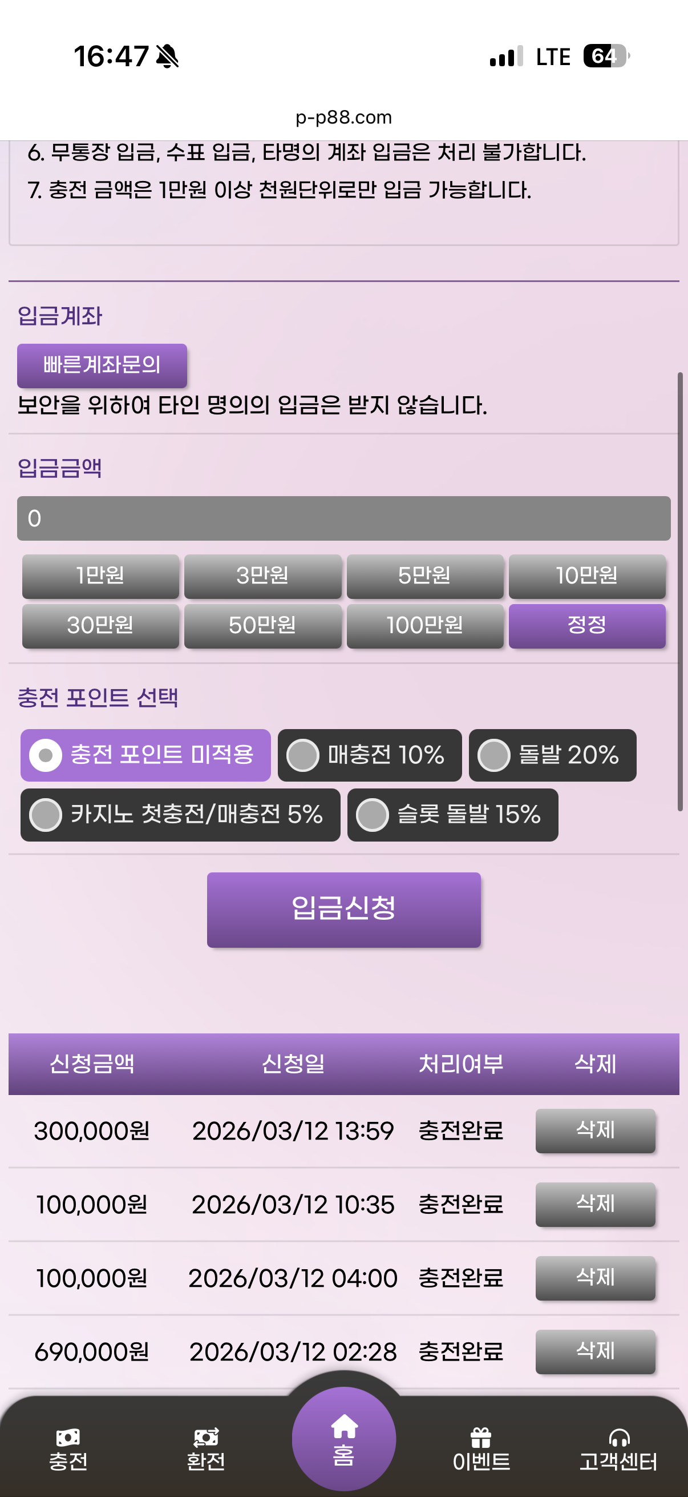Tap the 충전 deposit icon in bottom bar
Screen dimensions: 688x1497
click(68, 1437)
